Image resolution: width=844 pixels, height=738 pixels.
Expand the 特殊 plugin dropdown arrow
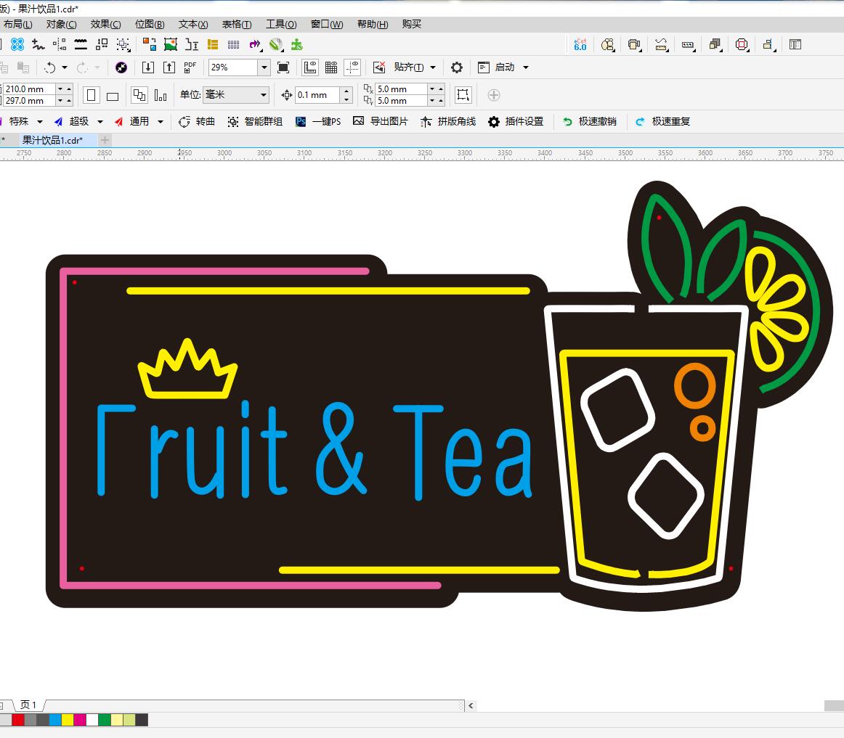click(x=40, y=122)
